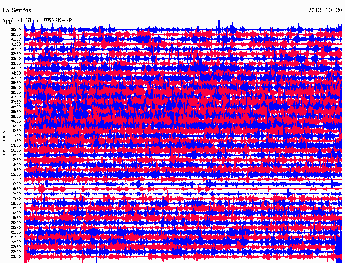The height and width of the screenshot is (263, 345).
Task: Select the 09:30 time label
Action: (16, 121)
